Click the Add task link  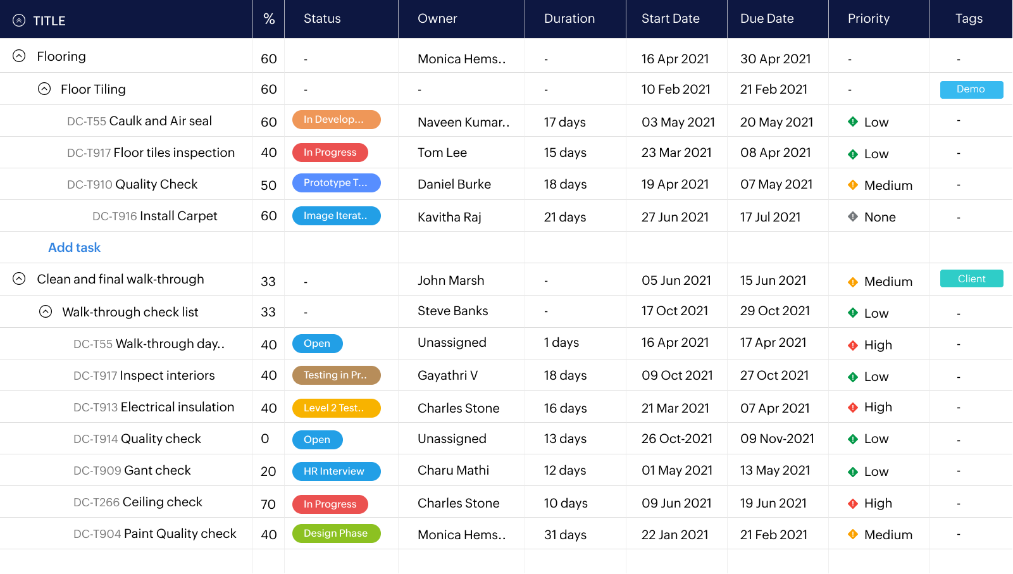tap(74, 247)
